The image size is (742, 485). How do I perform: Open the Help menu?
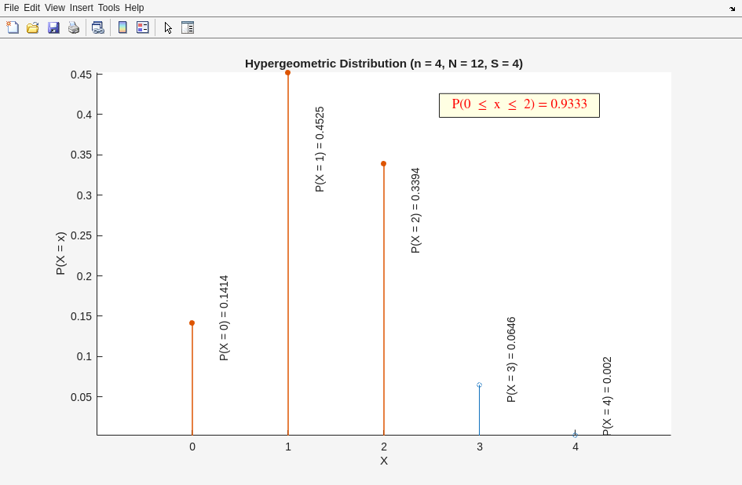tap(134, 8)
